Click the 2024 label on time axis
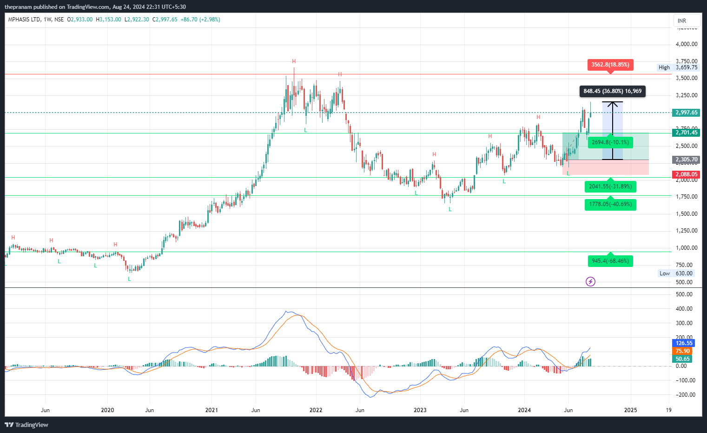Image resolution: width=707 pixels, height=433 pixels. click(524, 410)
